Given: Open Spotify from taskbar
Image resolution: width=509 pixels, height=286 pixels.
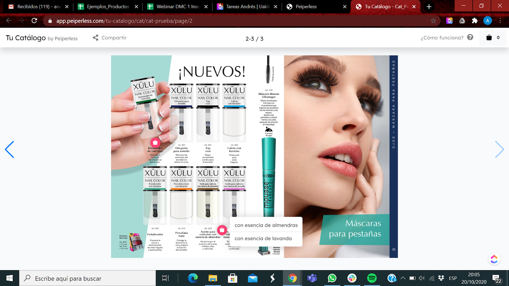Looking at the screenshot, I should pyautogui.click(x=372, y=278).
